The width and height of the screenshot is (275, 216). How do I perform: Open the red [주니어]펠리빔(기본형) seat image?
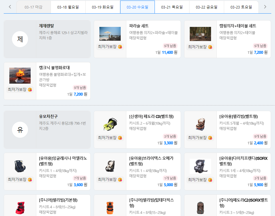pyautogui.click(x=20, y=208)
